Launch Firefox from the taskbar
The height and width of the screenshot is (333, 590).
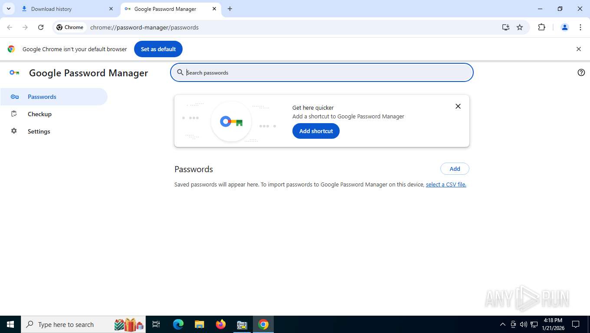pyautogui.click(x=220, y=324)
